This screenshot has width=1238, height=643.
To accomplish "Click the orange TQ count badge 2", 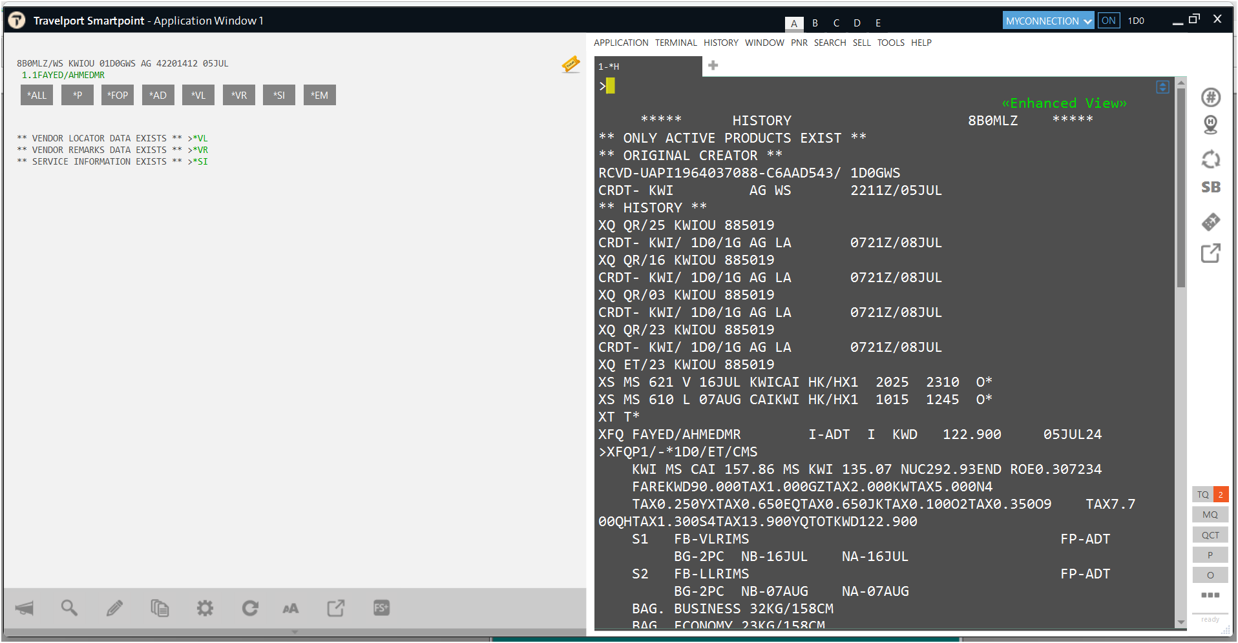I will [x=1221, y=495].
